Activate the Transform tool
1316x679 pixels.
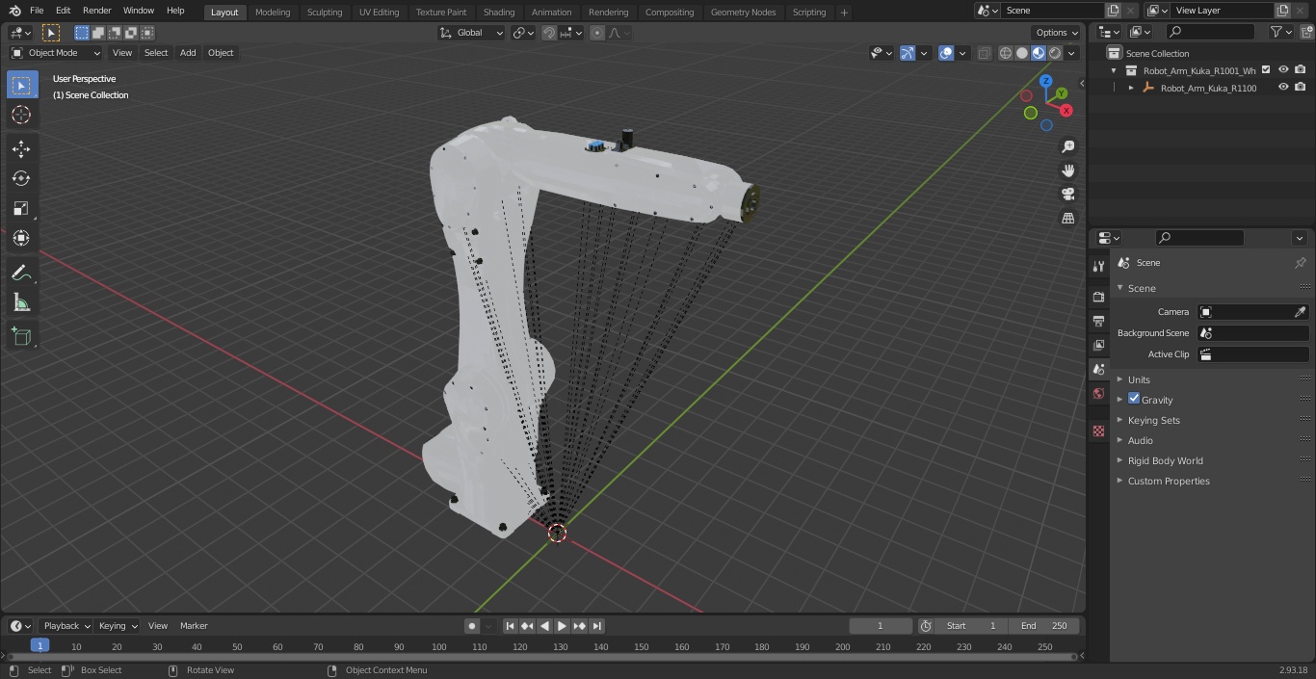[x=21, y=238]
